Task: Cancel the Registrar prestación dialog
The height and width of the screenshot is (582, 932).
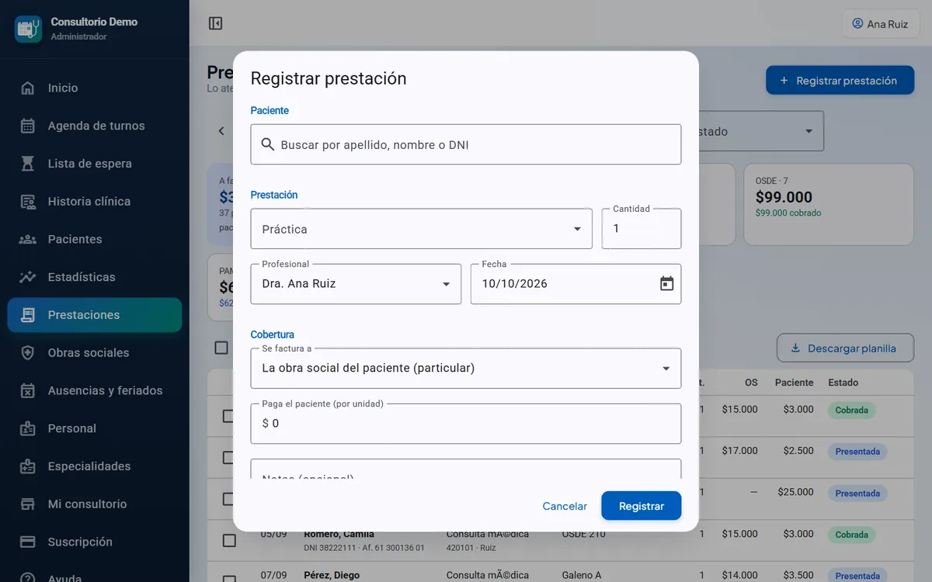Action: [565, 506]
